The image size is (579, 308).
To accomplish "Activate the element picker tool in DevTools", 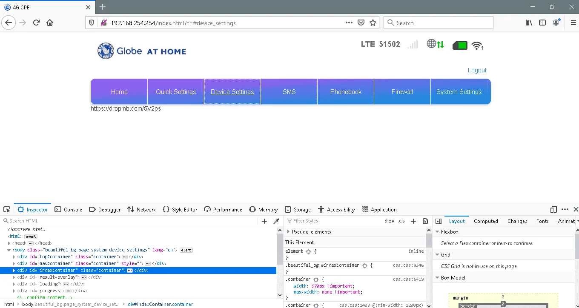I will pyautogui.click(x=7, y=209).
